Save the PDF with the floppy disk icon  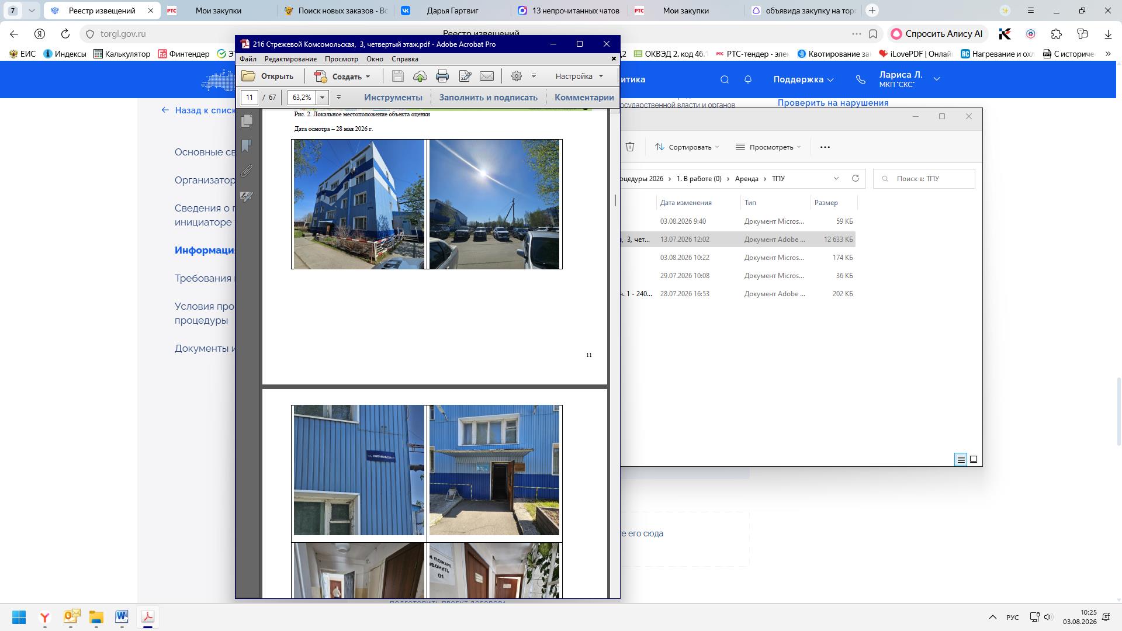[398, 76]
